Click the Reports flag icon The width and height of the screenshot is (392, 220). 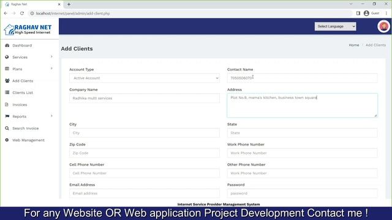(7, 116)
